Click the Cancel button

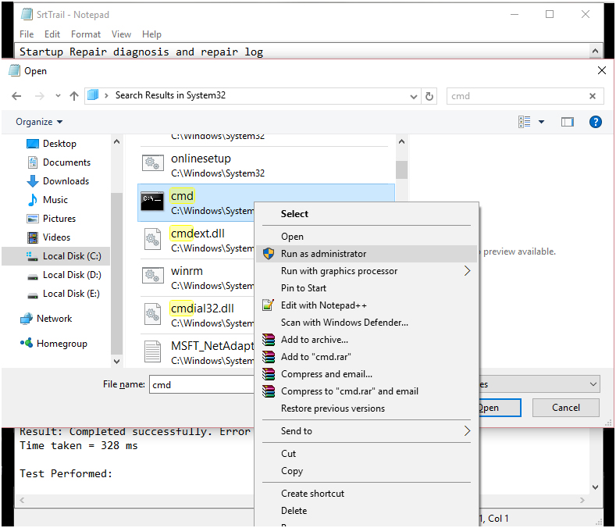click(x=566, y=408)
